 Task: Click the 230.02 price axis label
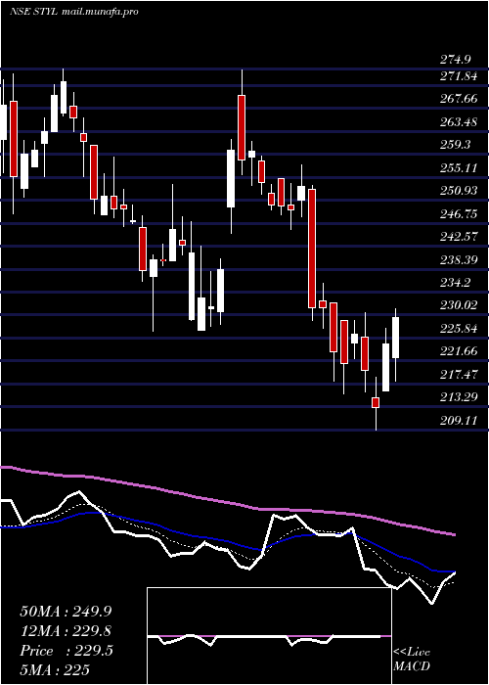(x=458, y=305)
